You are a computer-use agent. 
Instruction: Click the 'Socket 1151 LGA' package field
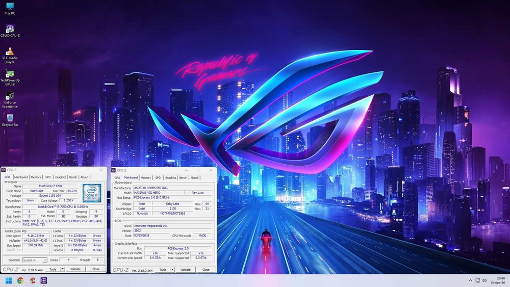pos(50,196)
